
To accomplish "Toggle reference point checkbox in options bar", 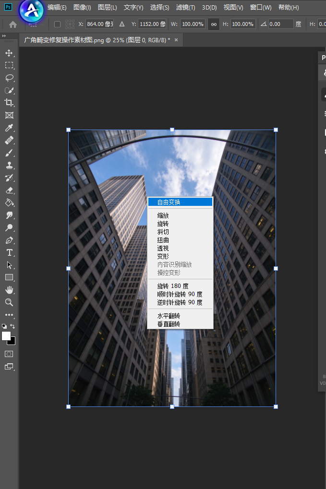I will coord(58,24).
